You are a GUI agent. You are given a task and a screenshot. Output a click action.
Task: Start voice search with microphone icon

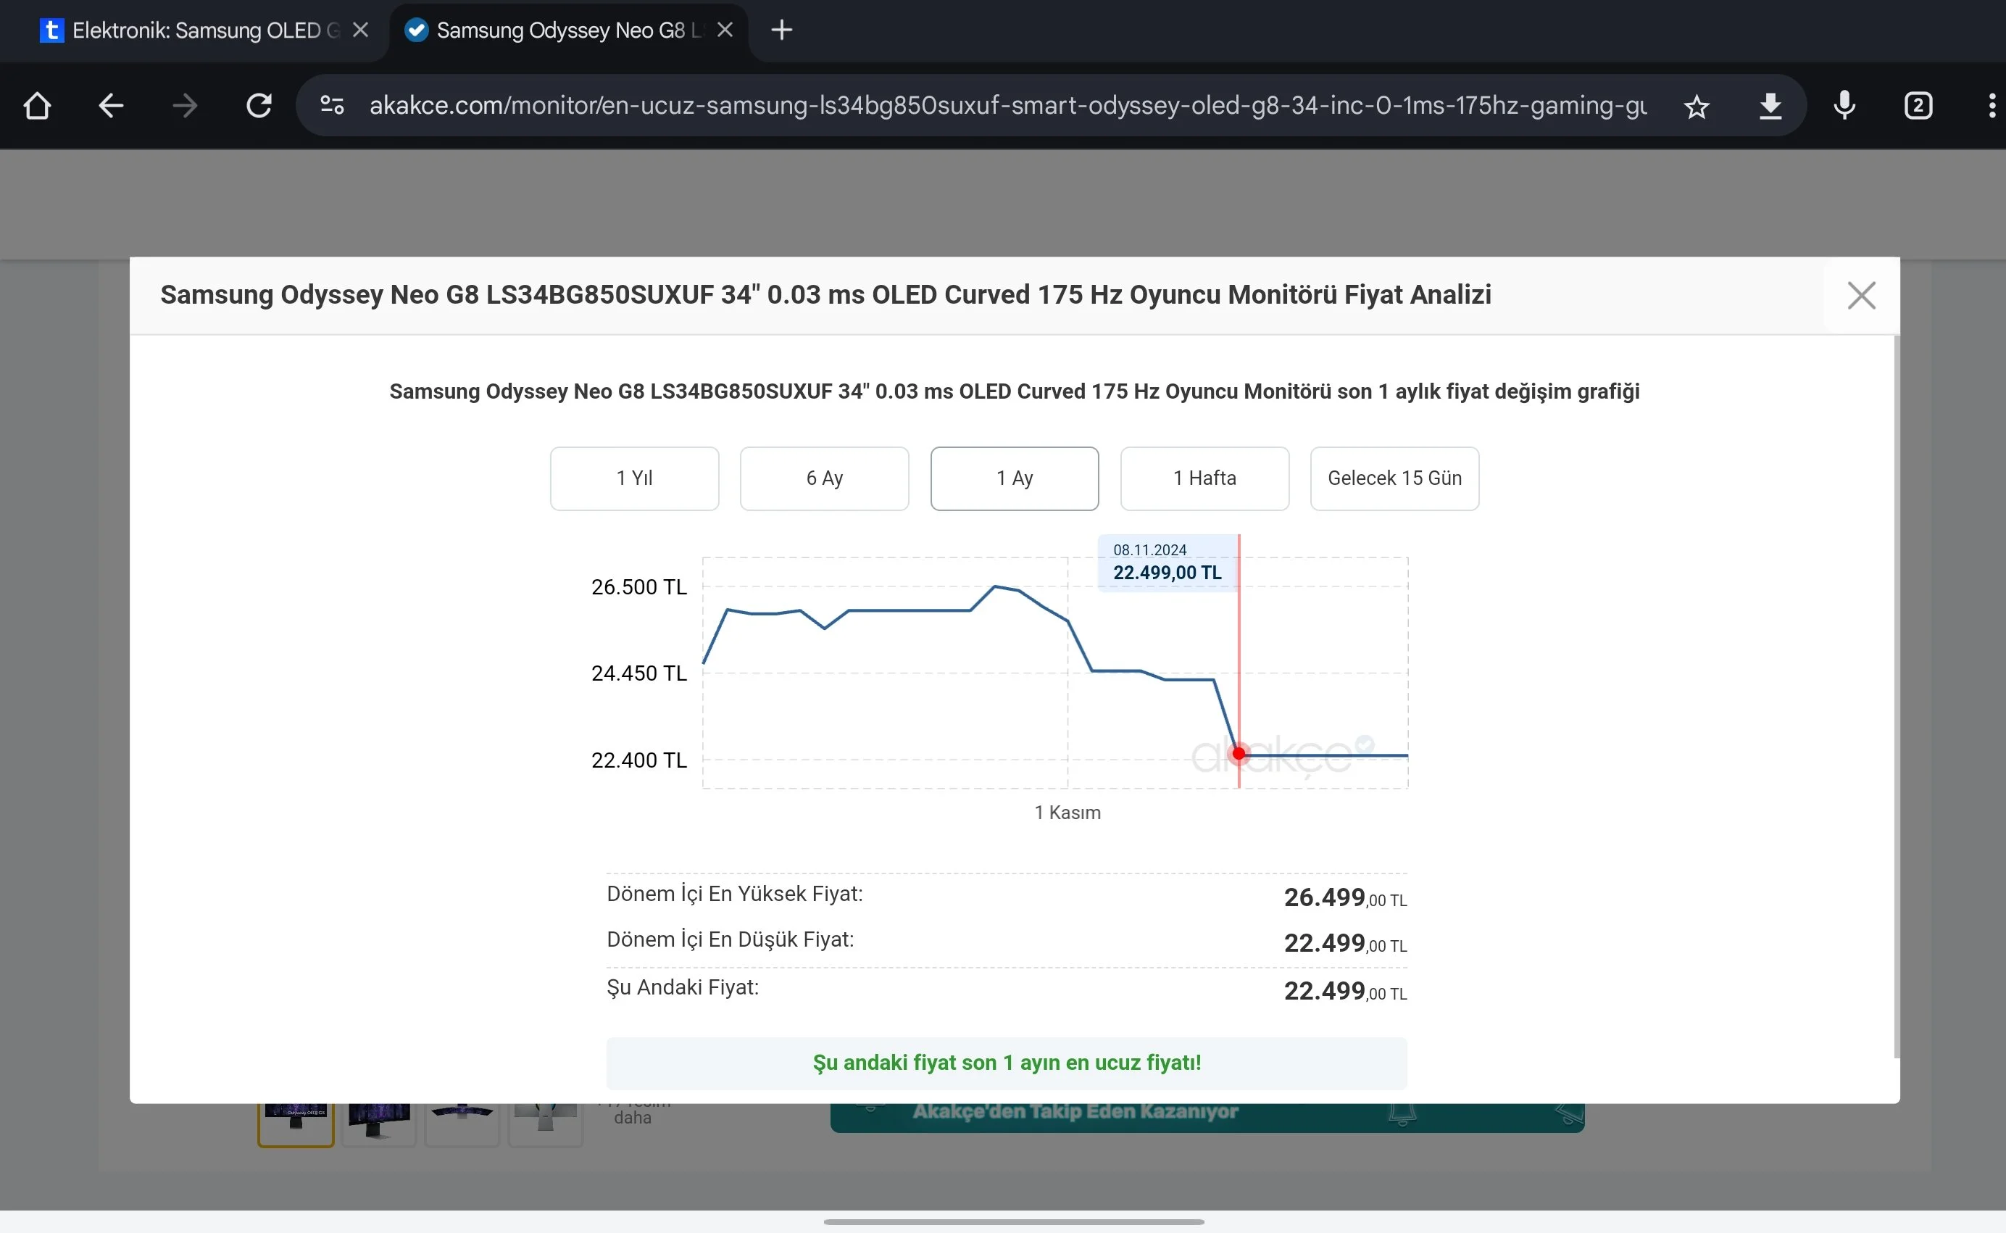coord(1844,106)
